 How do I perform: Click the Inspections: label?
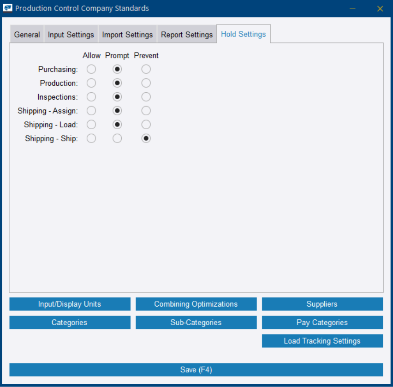pos(58,97)
